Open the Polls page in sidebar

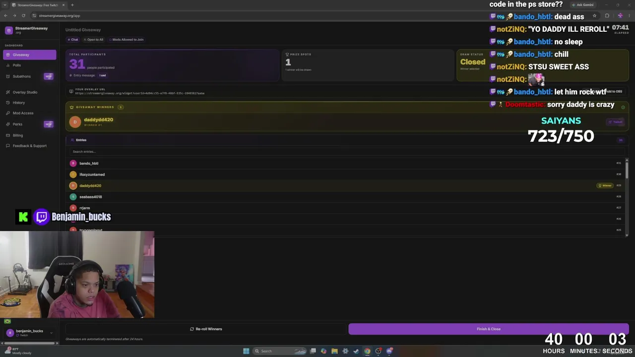tap(29, 65)
